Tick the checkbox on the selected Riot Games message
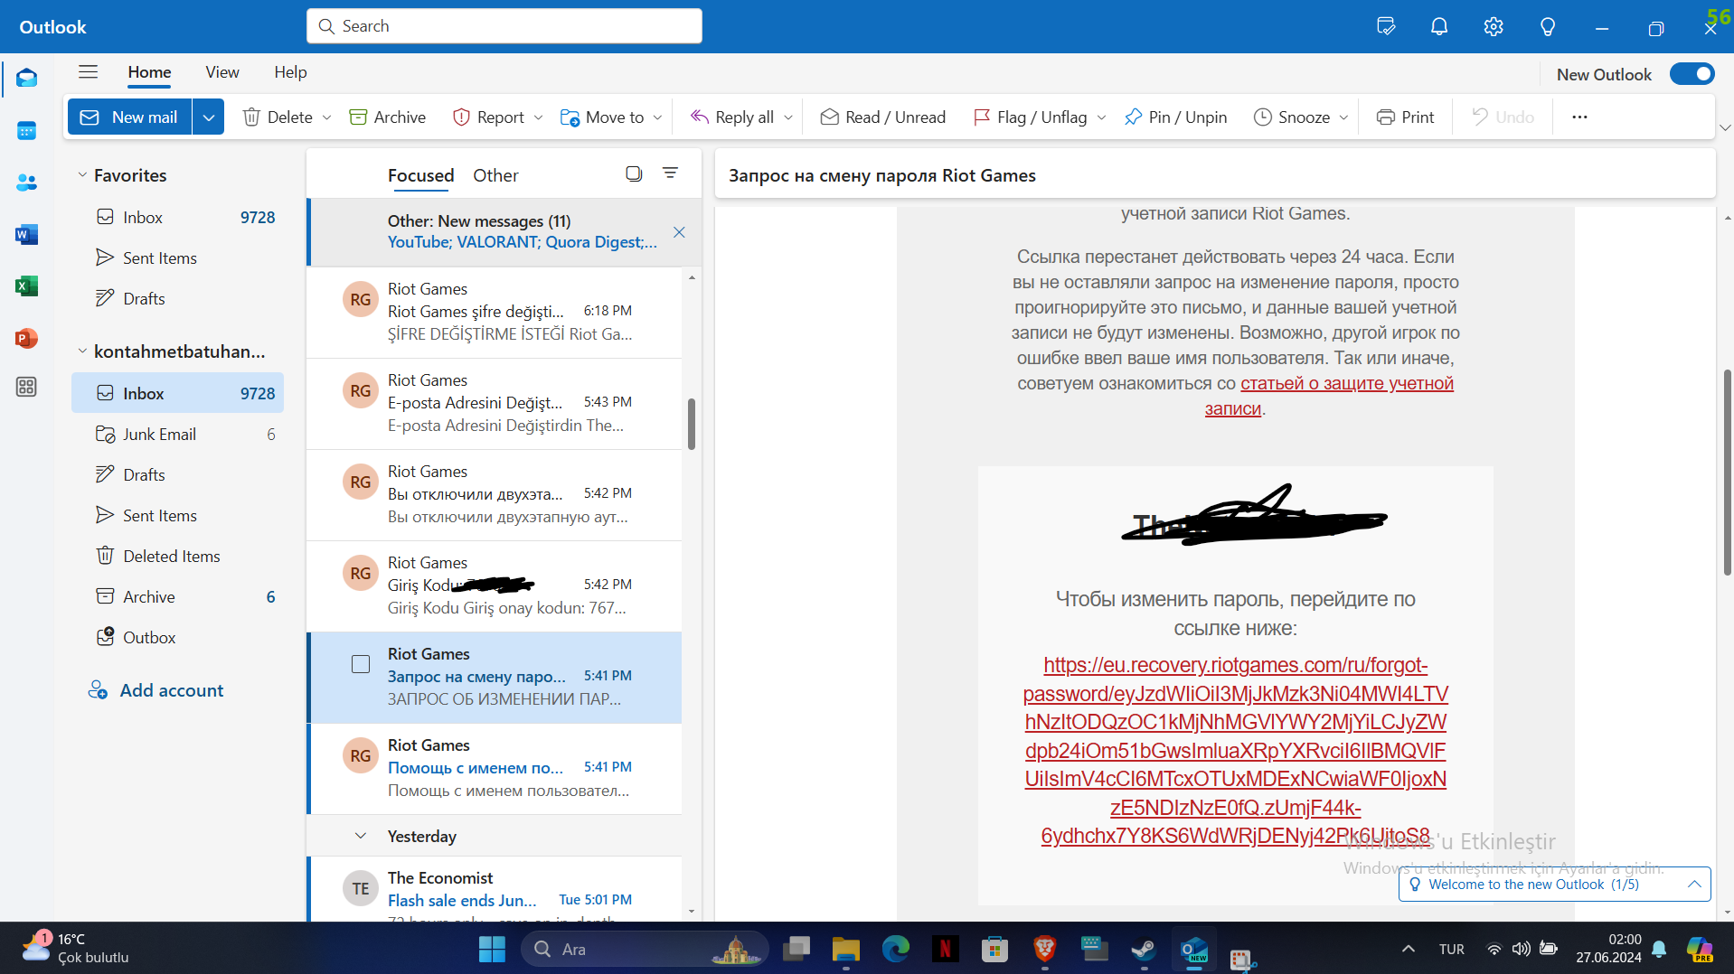Screen dimensions: 1734x974 (361, 664)
